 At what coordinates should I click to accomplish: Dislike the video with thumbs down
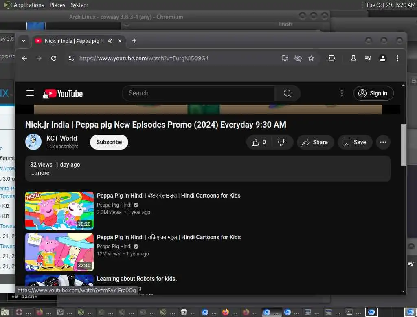pyautogui.click(x=282, y=142)
